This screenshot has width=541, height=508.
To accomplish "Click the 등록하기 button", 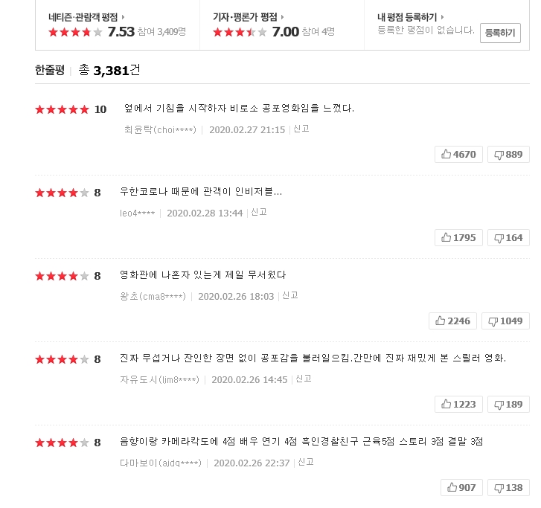I will pyautogui.click(x=499, y=33).
